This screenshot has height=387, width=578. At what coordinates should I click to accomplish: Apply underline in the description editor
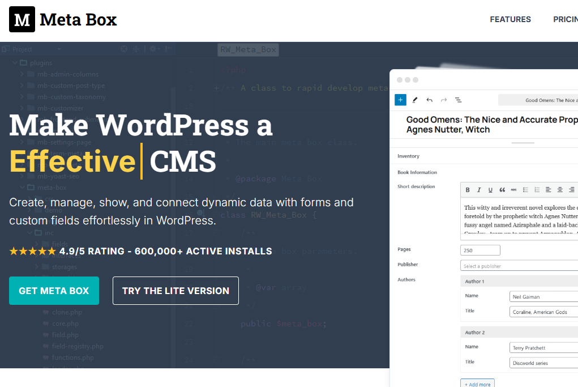click(x=490, y=190)
